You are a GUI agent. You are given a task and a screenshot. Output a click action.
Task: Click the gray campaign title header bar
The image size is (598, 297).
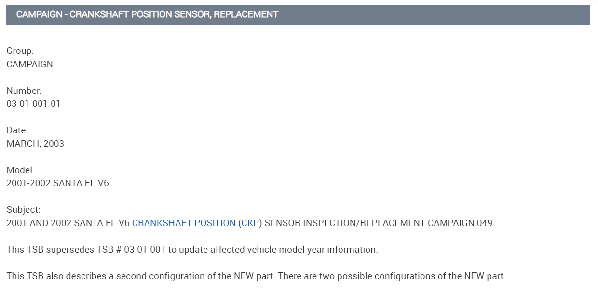298,14
